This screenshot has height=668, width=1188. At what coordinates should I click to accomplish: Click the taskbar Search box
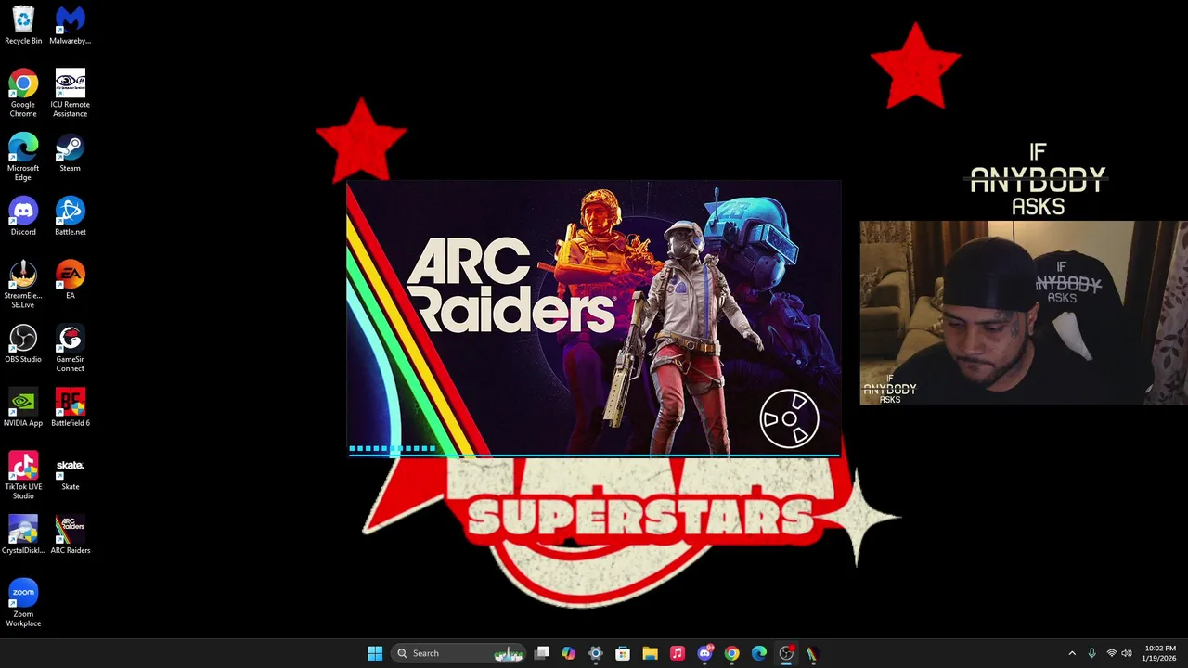(458, 653)
